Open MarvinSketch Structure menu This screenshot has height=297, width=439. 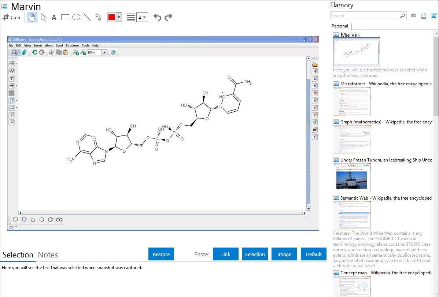tap(72, 45)
